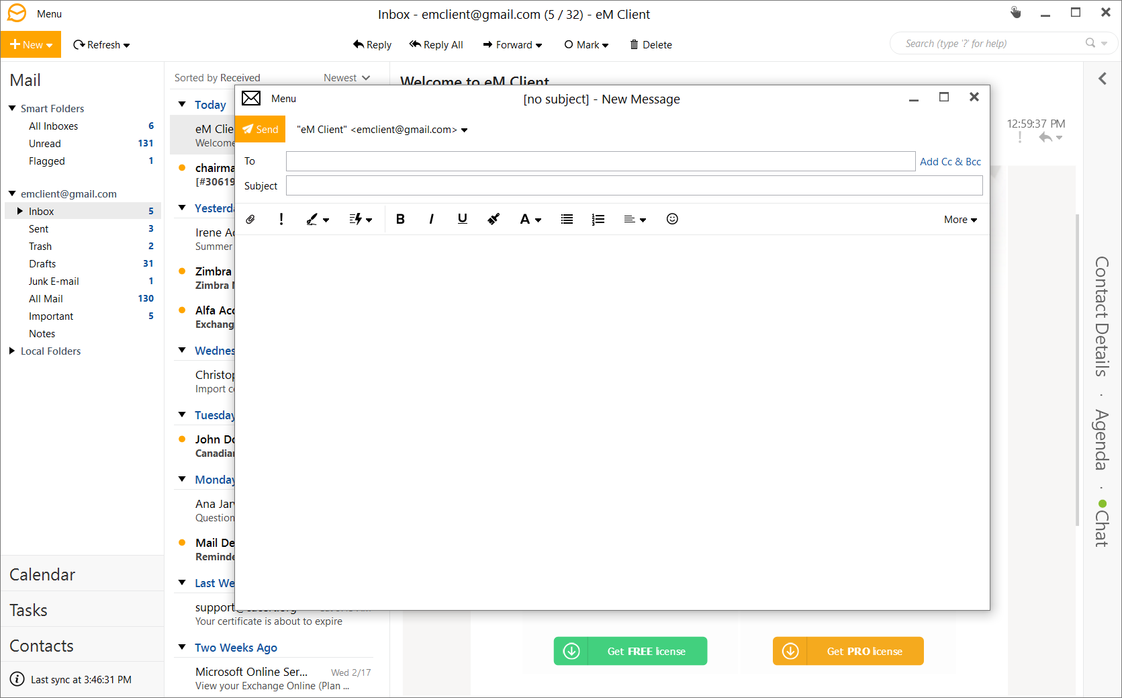Click Reply All in toolbar
The height and width of the screenshot is (698, 1122).
[436, 45]
